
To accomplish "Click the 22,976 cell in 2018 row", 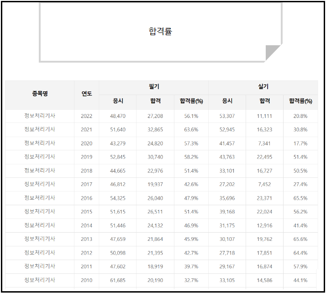I will pyautogui.click(x=155, y=171).
